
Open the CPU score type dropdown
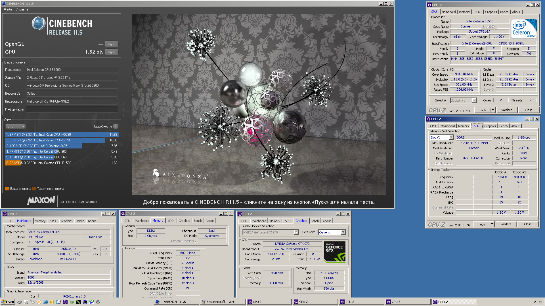point(16,126)
